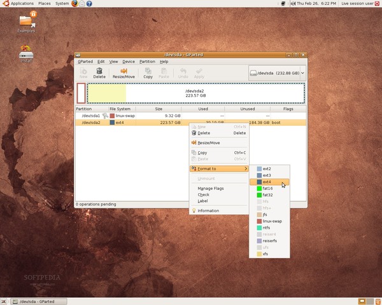Open the Help menu

(164, 62)
